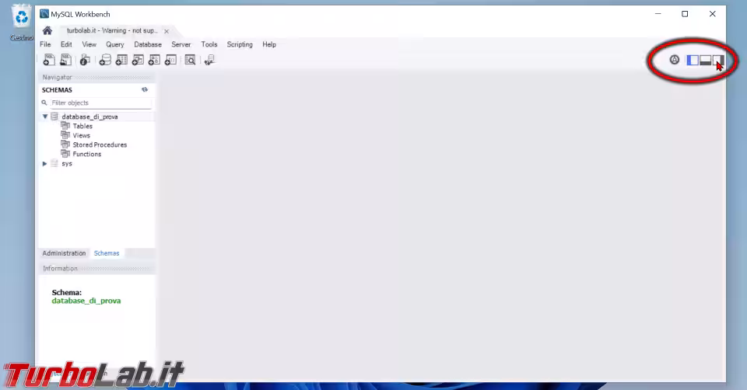
Task: Close the turbolab.it connection tab
Action: (167, 31)
